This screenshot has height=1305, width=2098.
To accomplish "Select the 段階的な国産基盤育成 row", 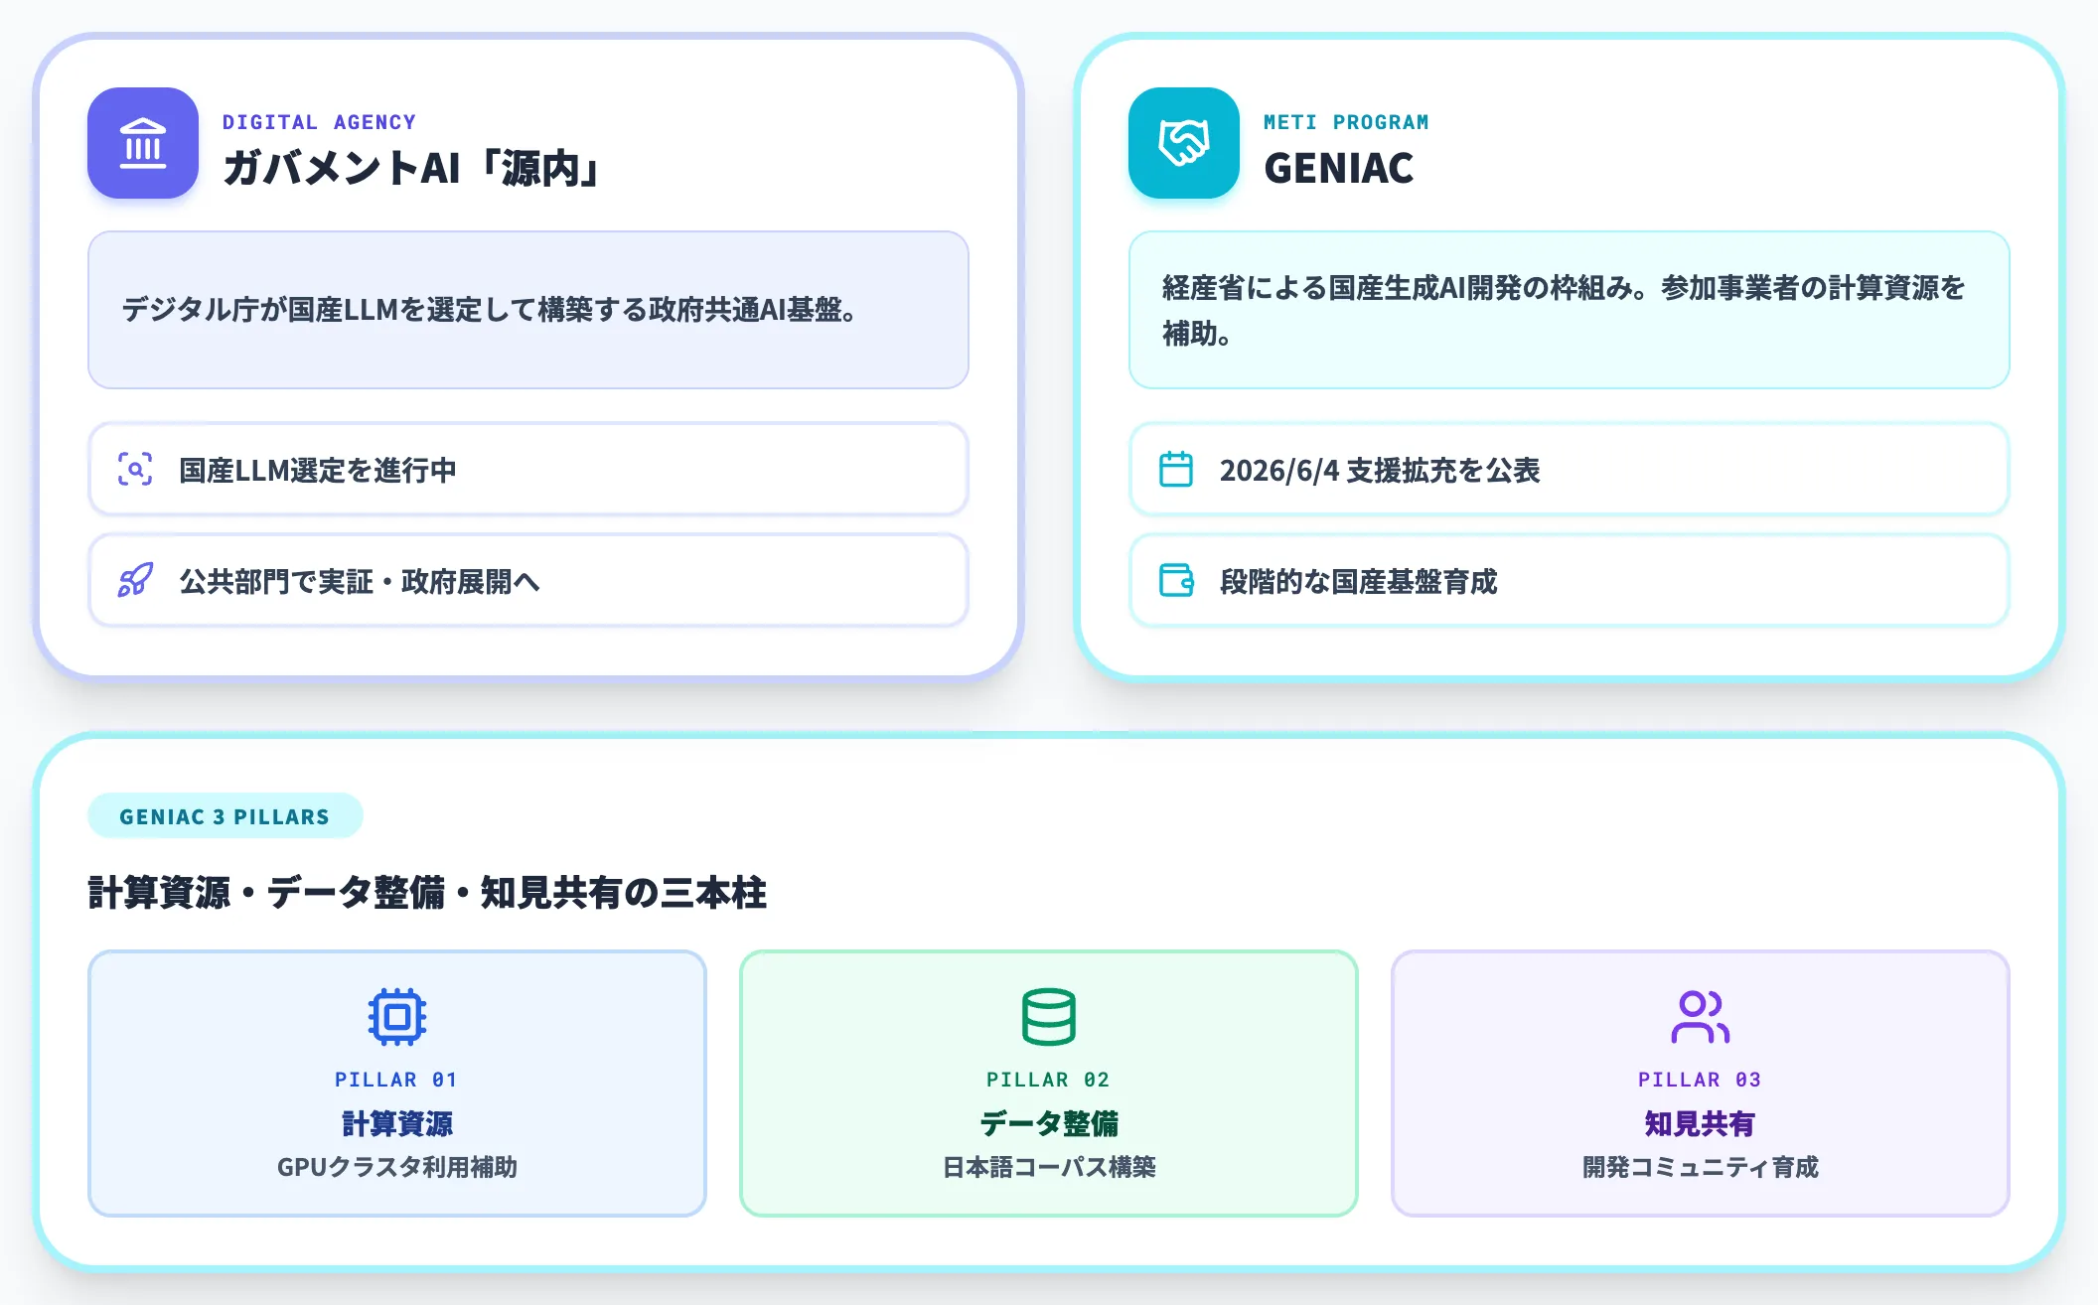I will (1570, 580).
